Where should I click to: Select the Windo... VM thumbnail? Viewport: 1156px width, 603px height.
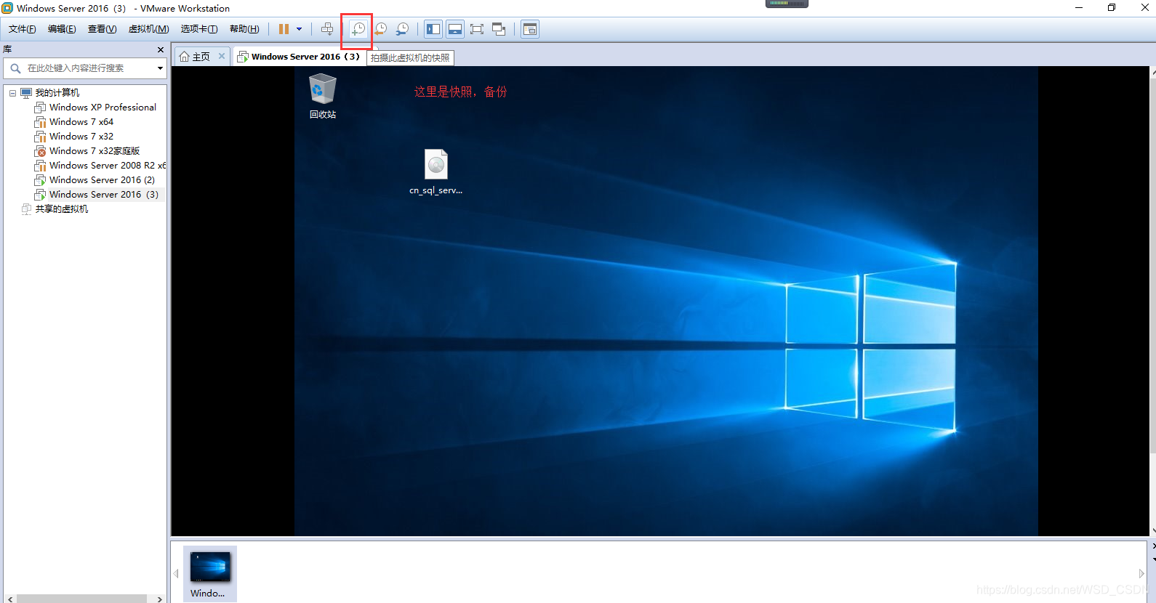click(210, 574)
